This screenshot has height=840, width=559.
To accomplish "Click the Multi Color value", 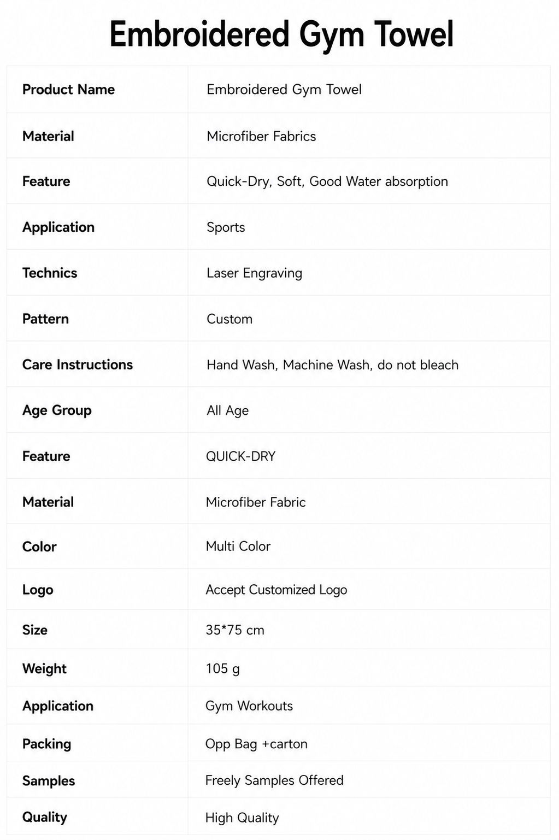I will [238, 546].
